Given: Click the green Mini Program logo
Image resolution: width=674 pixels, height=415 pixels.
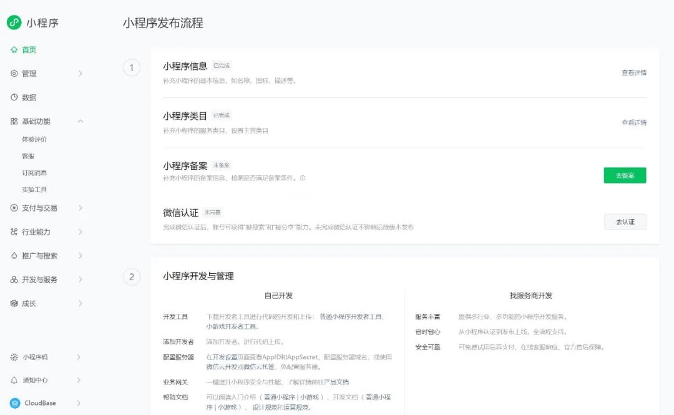Looking at the screenshot, I should [14, 22].
